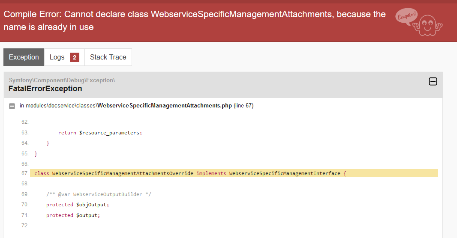Image resolution: width=457 pixels, height=238 pixels.
Task: Switch to the Logs tab
Action: click(x=57, y=57)
